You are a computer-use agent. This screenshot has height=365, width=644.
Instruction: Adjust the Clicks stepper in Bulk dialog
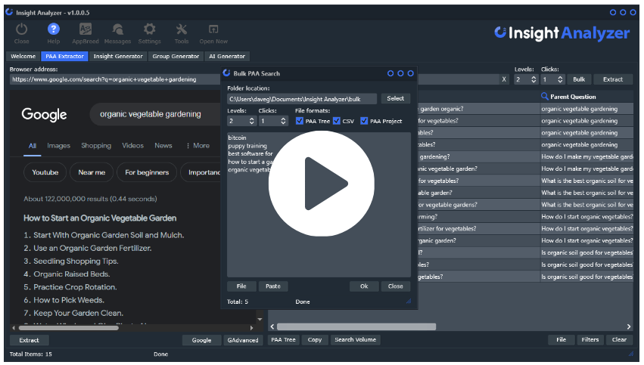[x=284, y=121]
